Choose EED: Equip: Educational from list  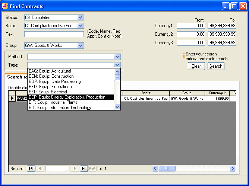tap(71, 87)
